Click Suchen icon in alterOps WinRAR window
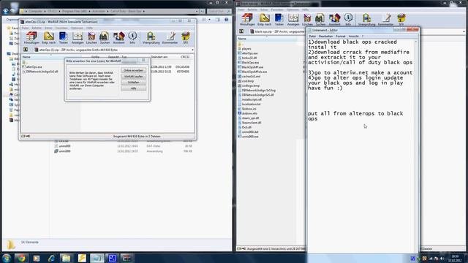This screenshot has height=263, width=468. coord(105,38)
